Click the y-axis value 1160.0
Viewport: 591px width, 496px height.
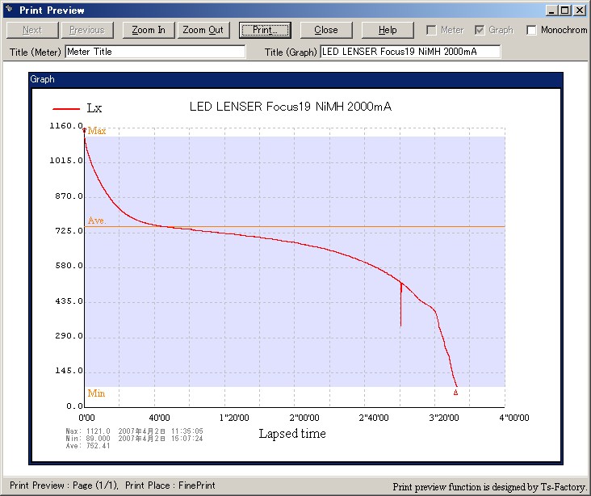coord(66,125)
